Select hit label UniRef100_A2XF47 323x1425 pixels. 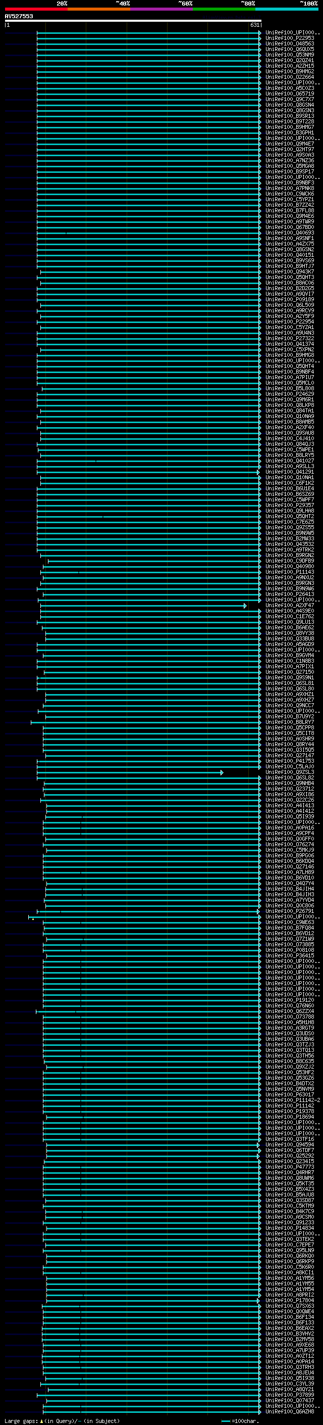pyautogui.click(x=290, y=605)
